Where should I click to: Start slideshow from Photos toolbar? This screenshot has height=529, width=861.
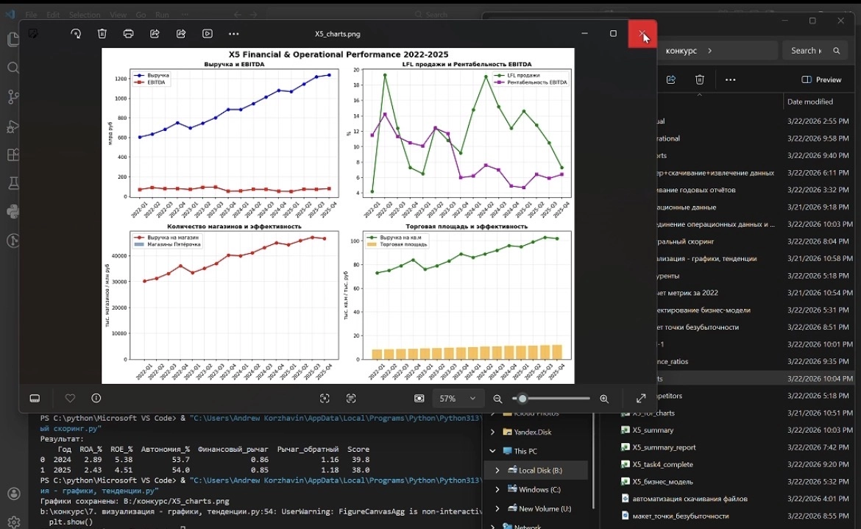pyautogui.click(x=208, y=33)
